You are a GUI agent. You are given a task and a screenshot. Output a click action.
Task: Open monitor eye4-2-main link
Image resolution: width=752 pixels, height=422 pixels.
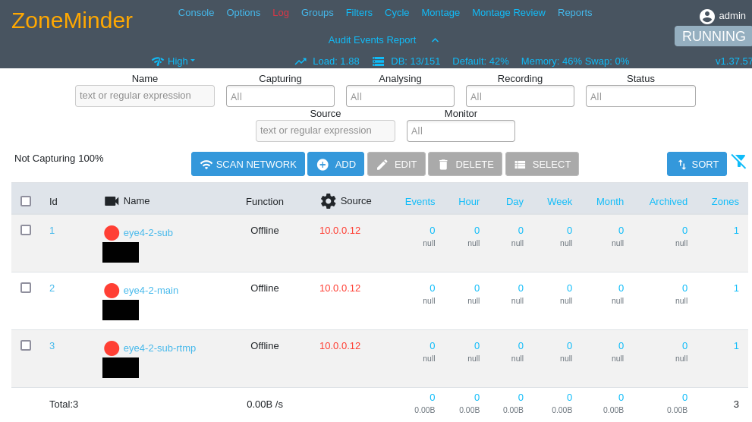click(x=150, y=291)
